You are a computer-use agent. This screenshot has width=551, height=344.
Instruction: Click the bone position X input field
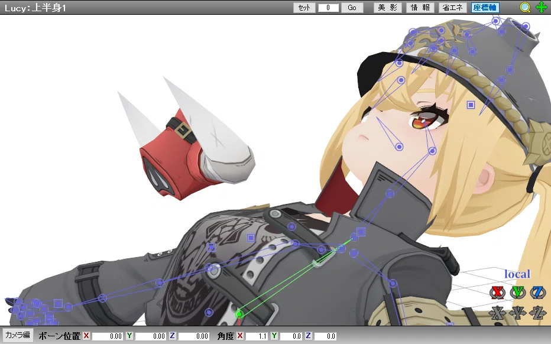pyautogui.click(x=107, y=336)
